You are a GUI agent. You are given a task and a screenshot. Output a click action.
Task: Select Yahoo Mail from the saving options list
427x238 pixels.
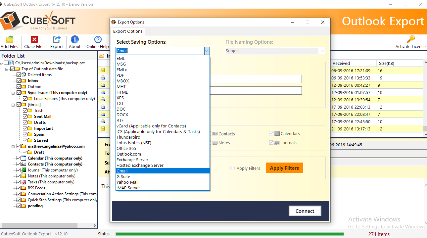coord(127,182)
